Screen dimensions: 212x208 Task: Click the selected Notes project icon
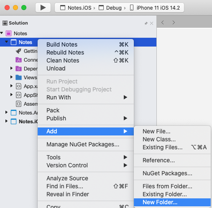click(13, 42)
